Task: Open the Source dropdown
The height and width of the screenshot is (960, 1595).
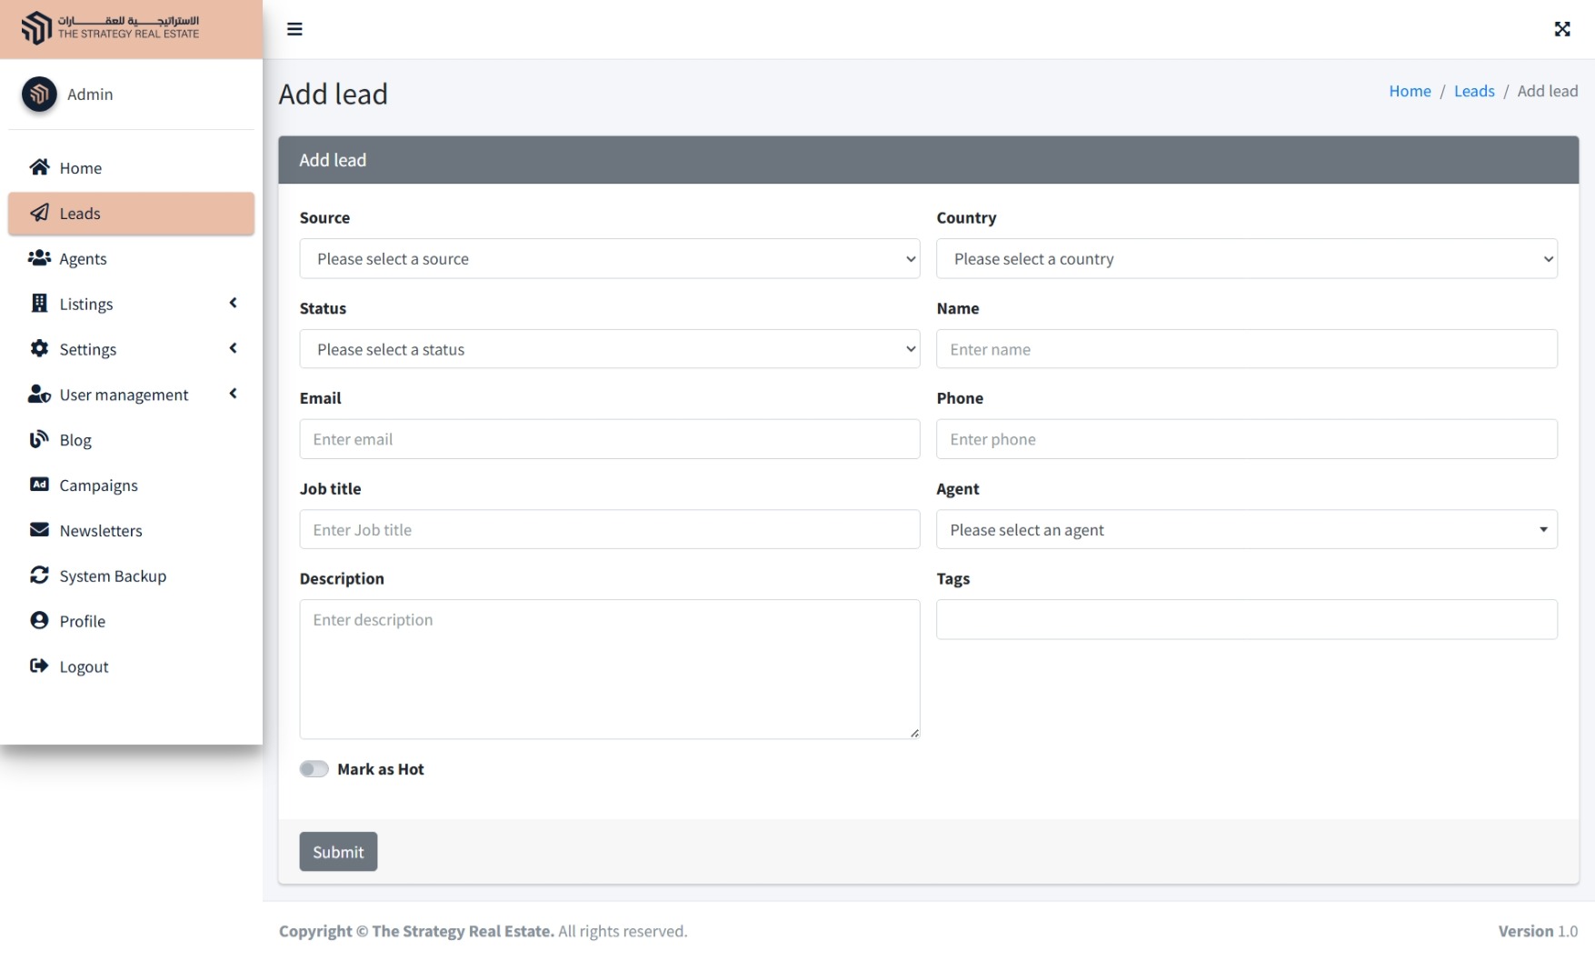Action: click(x=609, y=259)
